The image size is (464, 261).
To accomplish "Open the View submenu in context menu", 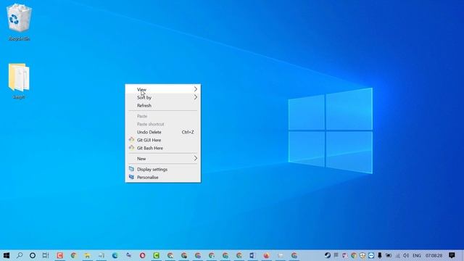I will point(162,89).
